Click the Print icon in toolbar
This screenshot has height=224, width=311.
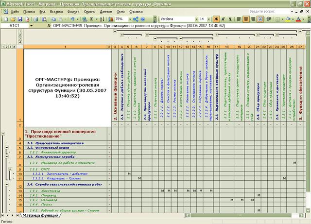point(35,19)
